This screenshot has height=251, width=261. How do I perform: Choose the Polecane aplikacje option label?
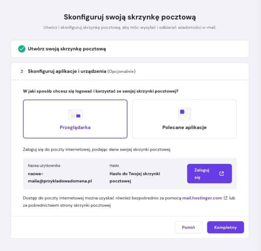(184, 127)
